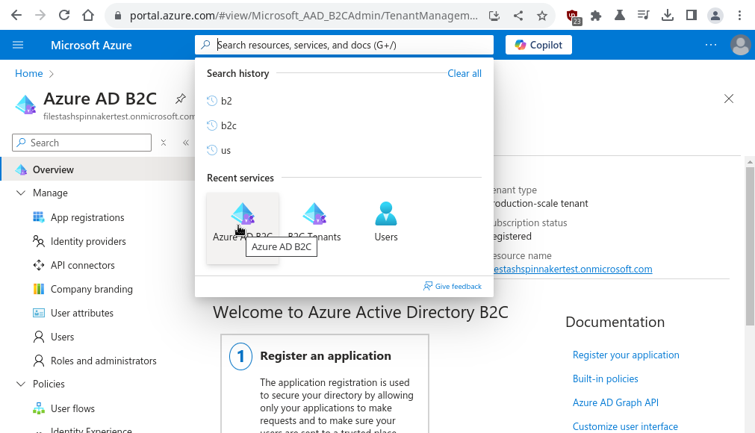Open 'Azure AD Graph API' documentation link

tap(615, 402)
